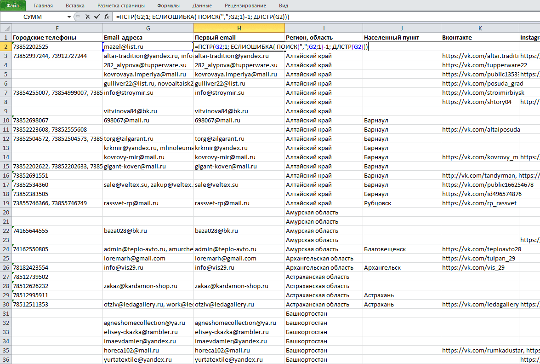Select the Вставка ribbon tab
The width and height of the screenshot is (540, 364).
[75, 6]
